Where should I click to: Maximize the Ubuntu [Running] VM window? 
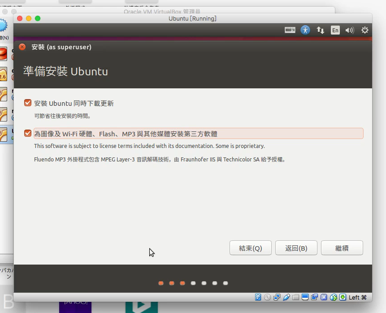(38, 18)
